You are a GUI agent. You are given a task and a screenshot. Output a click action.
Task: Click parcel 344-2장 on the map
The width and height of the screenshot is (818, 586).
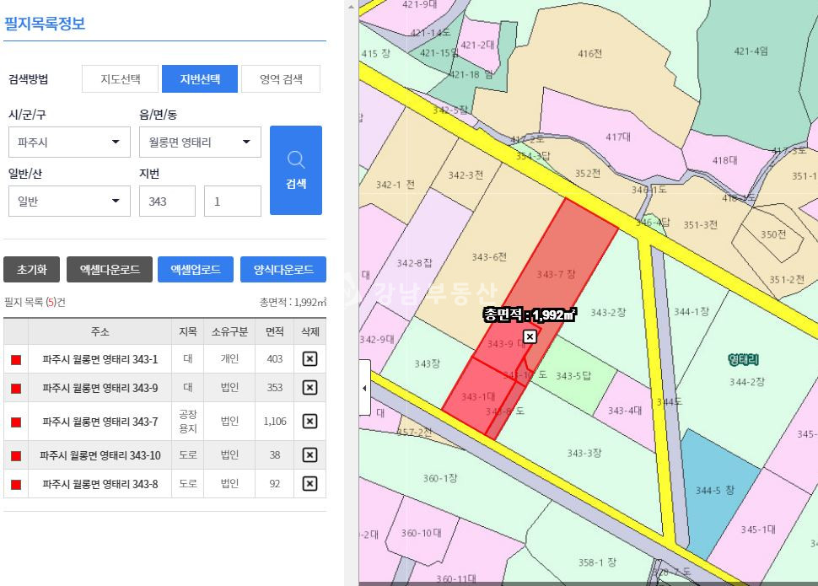click(x=746, y=382)
